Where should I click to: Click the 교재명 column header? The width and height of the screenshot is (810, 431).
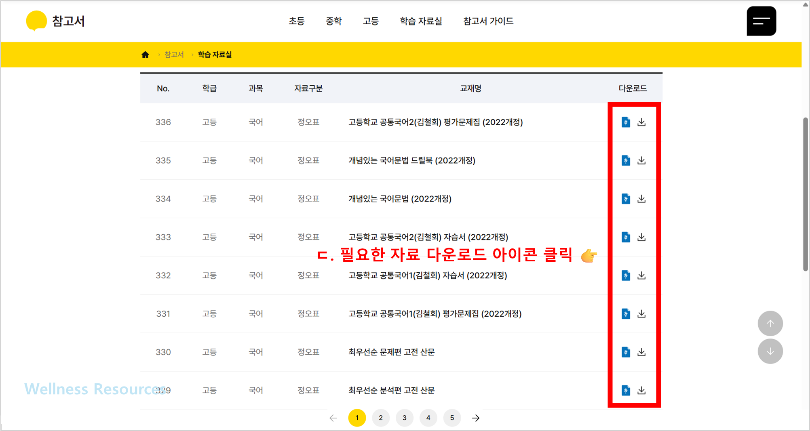pos(471,88)
